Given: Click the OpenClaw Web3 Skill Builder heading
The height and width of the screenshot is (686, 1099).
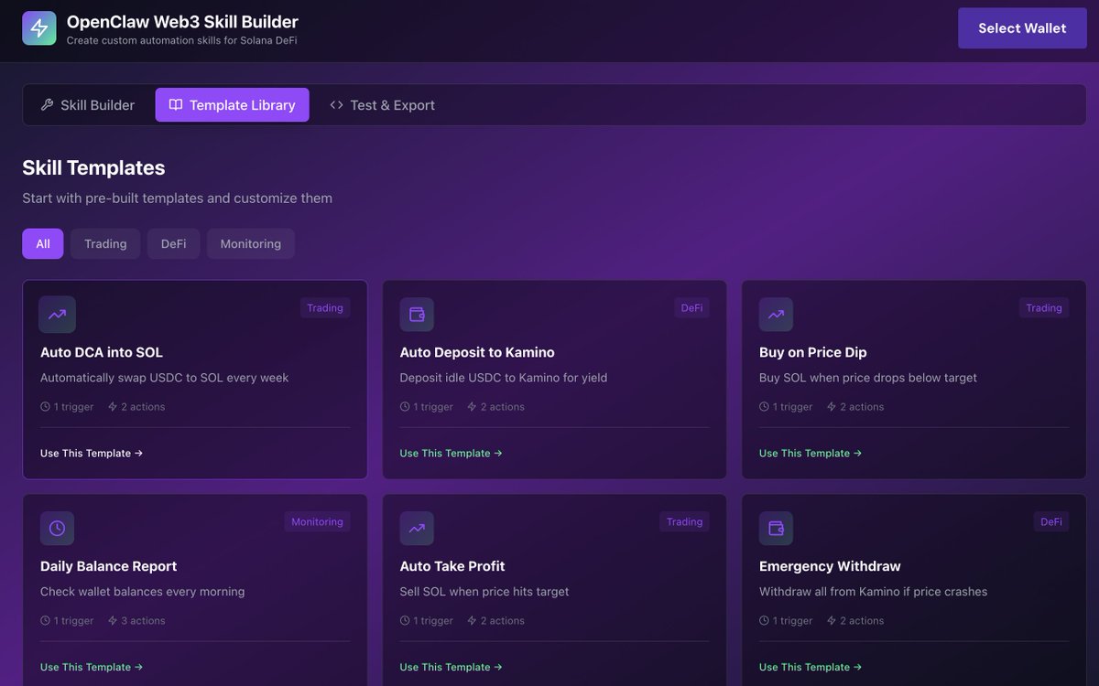Looking at the screenshot, I should pyautogui.click(x=182, y=22).
